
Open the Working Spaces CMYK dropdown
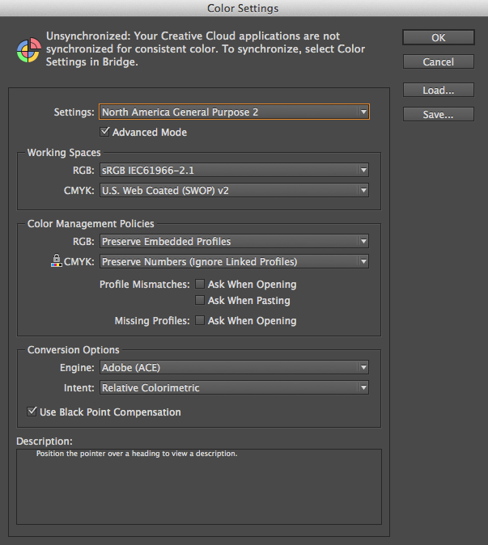coord(234,190)
